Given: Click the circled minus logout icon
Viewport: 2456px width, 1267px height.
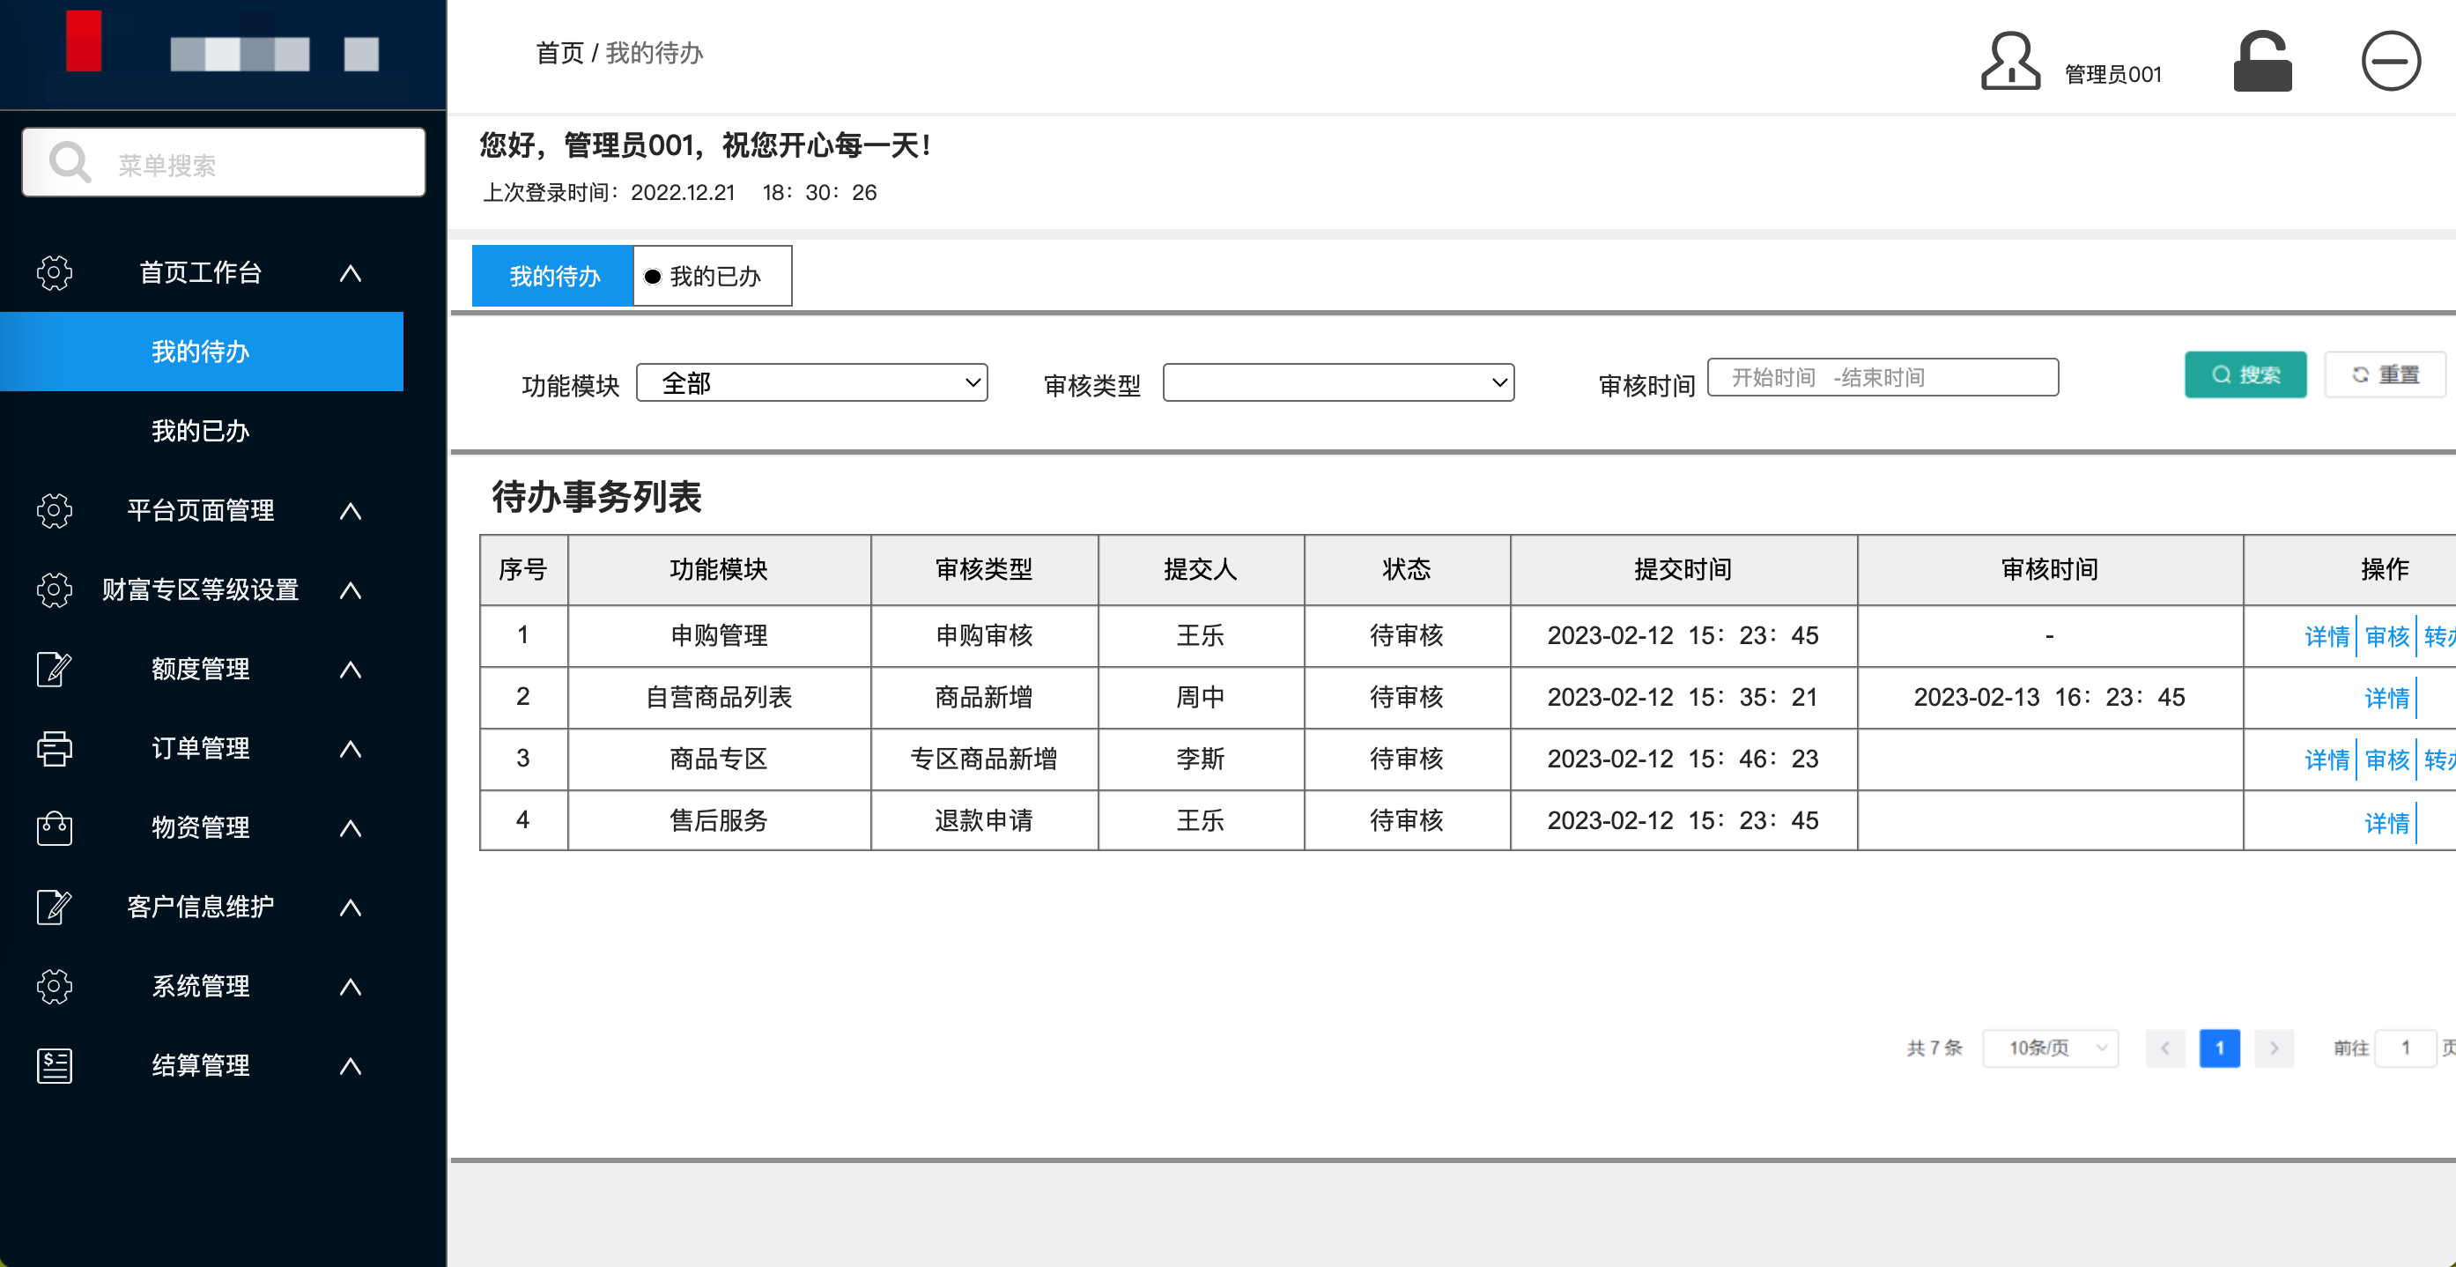Looking at the screenshot, I should coord(2390,60).
